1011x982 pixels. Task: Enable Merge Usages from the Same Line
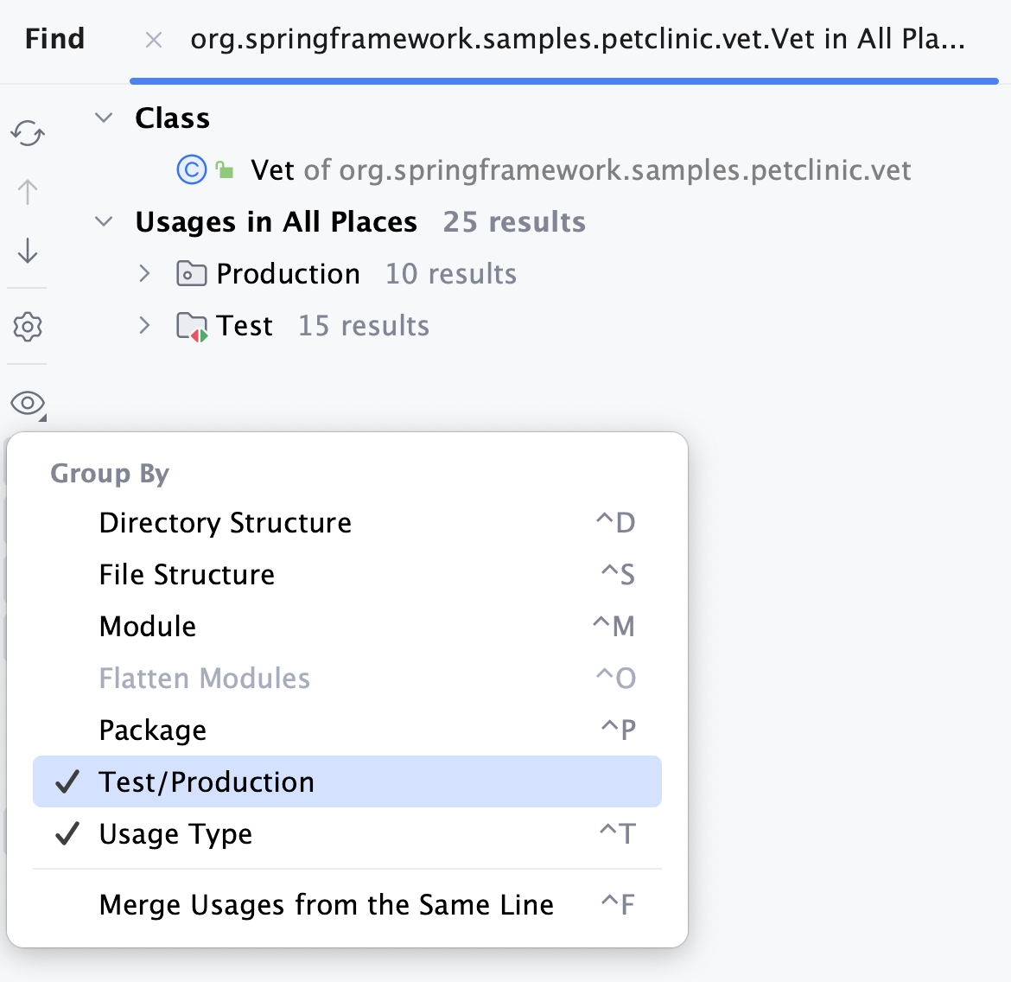(x=326, y=904)
